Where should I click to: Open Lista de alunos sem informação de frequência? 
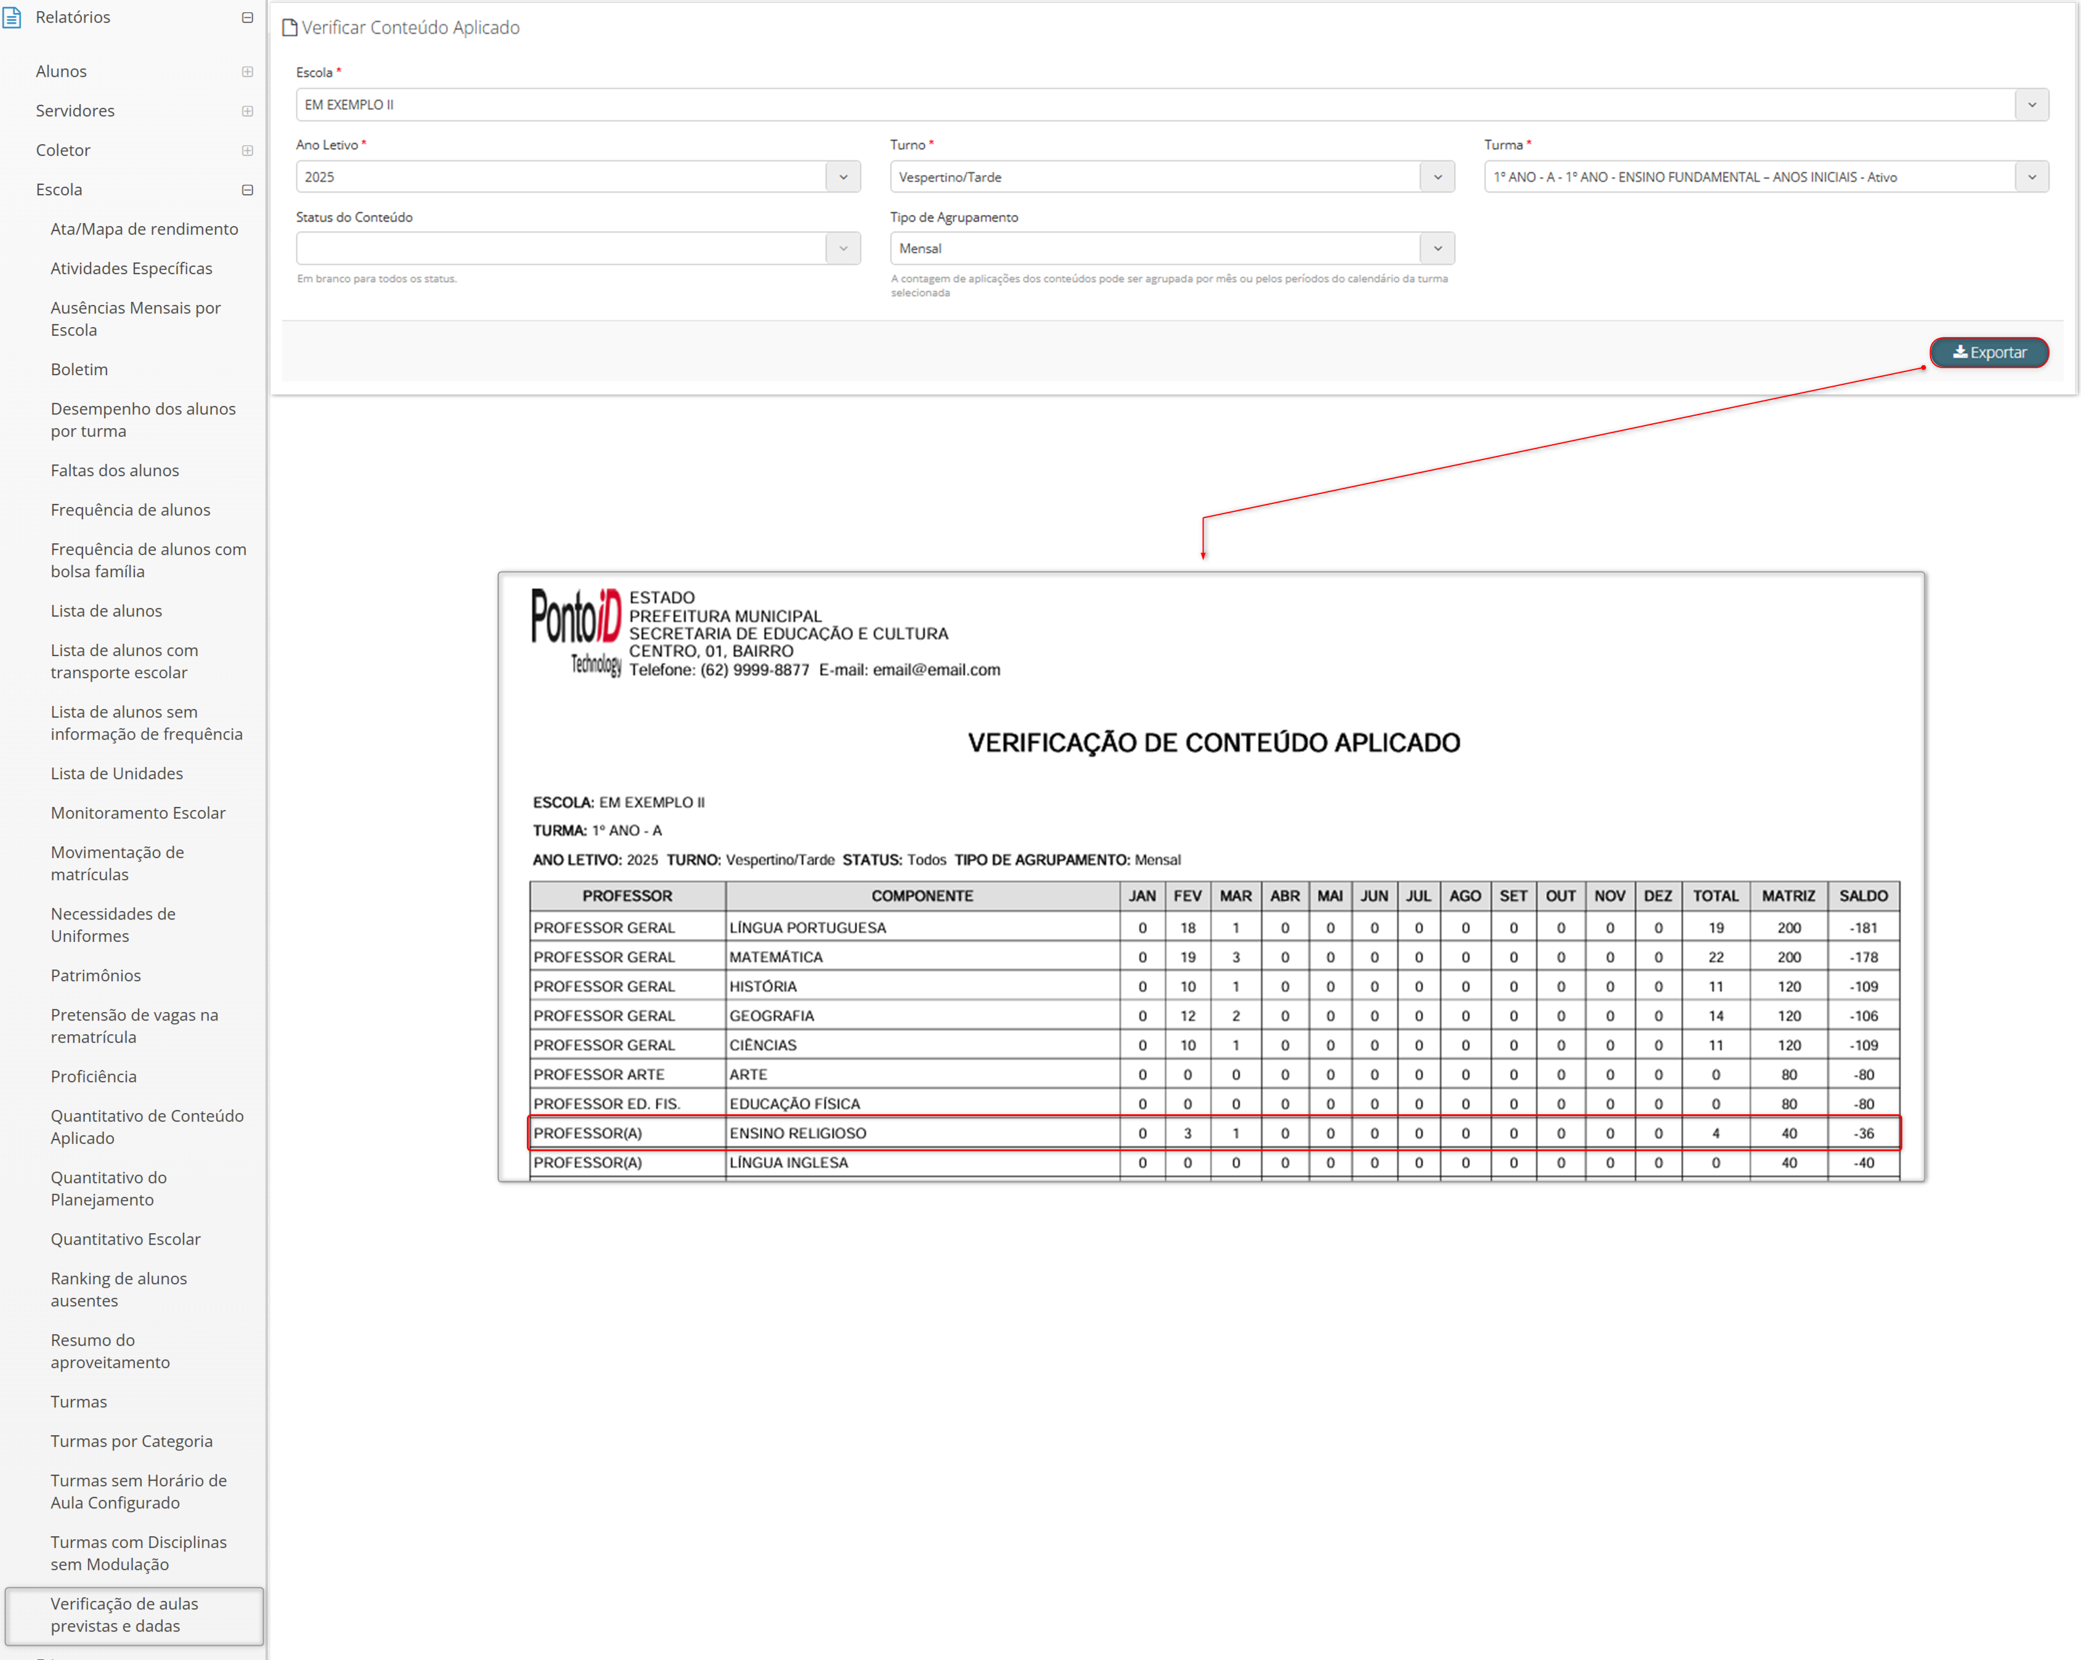coord(147,723)
